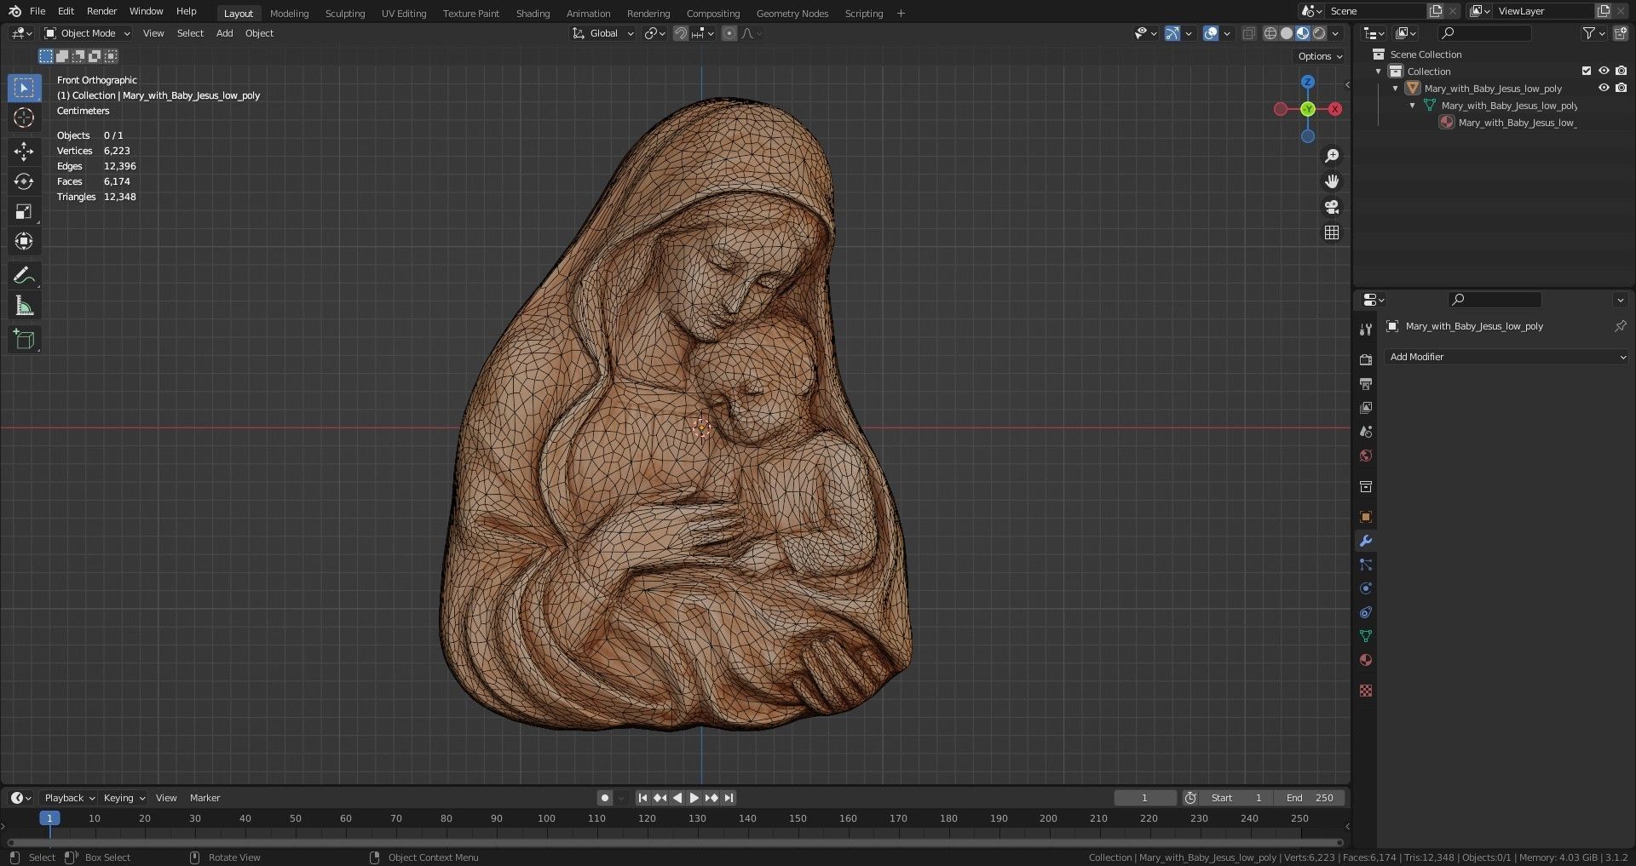
Task: Open the Scene properties tab
Action: point(1366,432)
